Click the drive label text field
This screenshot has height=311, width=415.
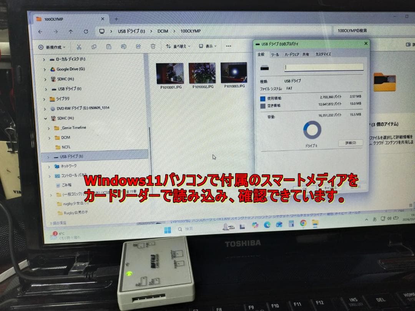pos(324,67)
